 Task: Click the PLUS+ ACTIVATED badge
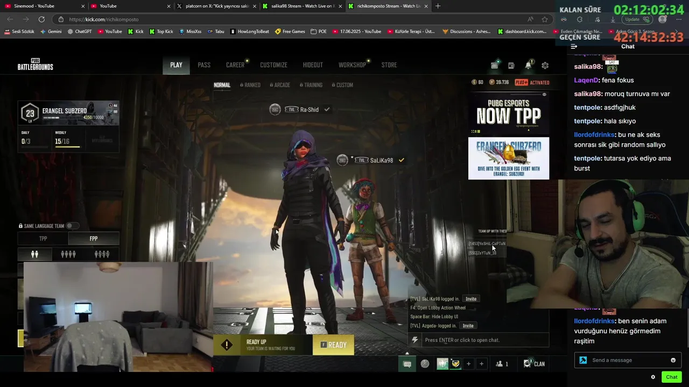532,82
